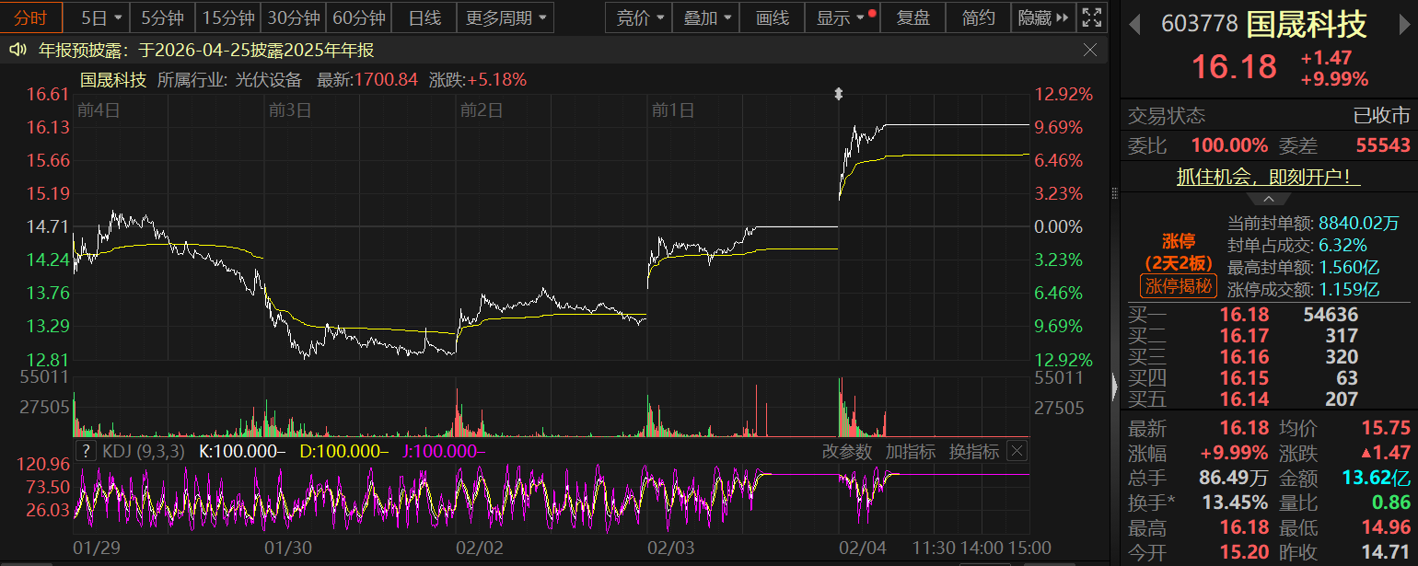Switch to the 日线 daily chart tab
Screen dimensions: 1418x566
[424, 17]
